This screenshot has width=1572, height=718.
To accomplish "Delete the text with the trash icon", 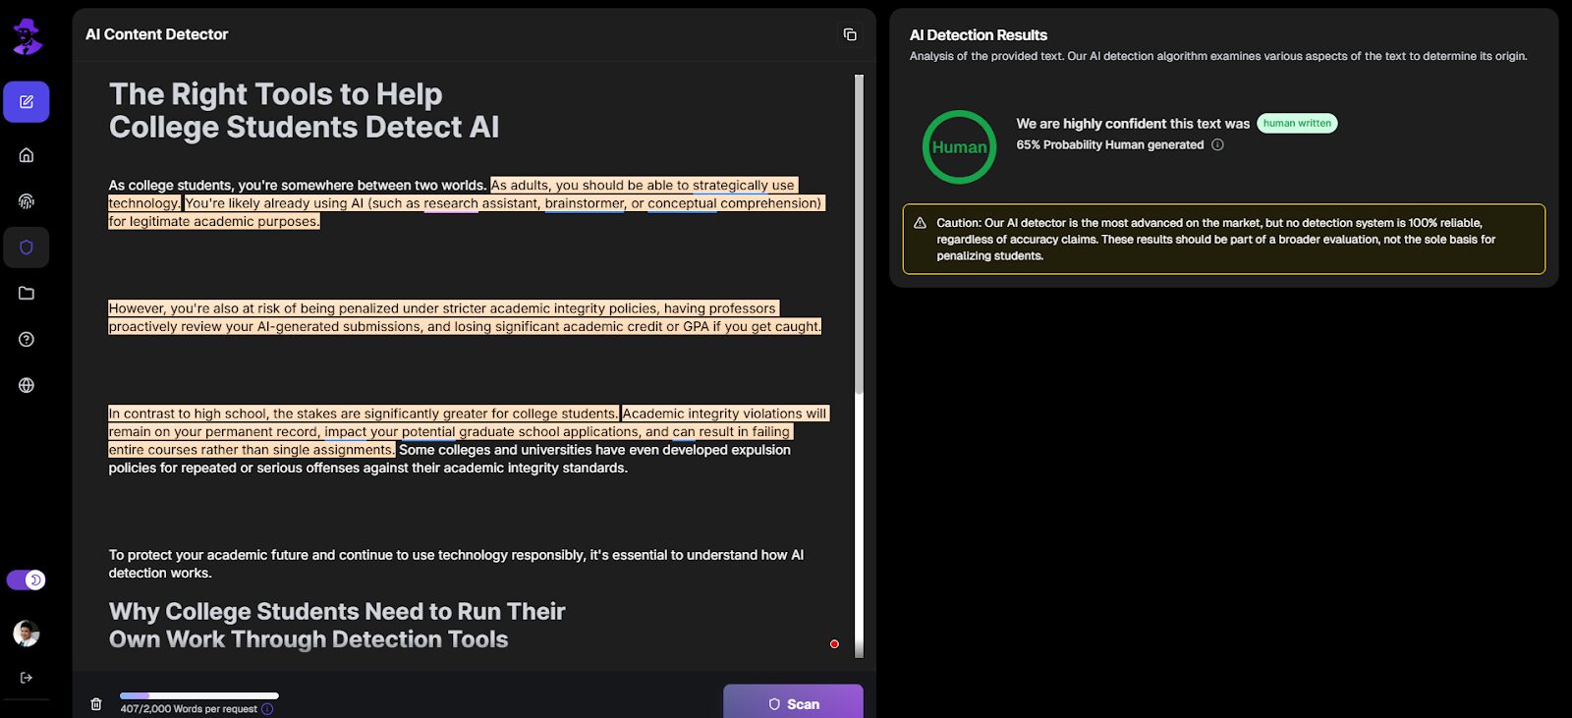I will tap(96, 703).
